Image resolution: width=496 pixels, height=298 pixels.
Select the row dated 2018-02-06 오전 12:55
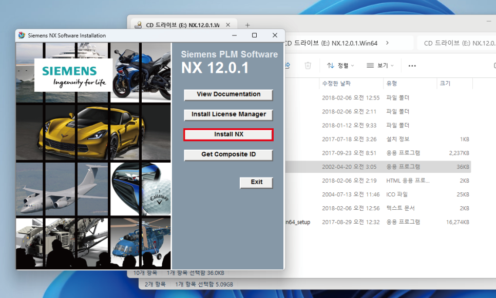(378, 98)
